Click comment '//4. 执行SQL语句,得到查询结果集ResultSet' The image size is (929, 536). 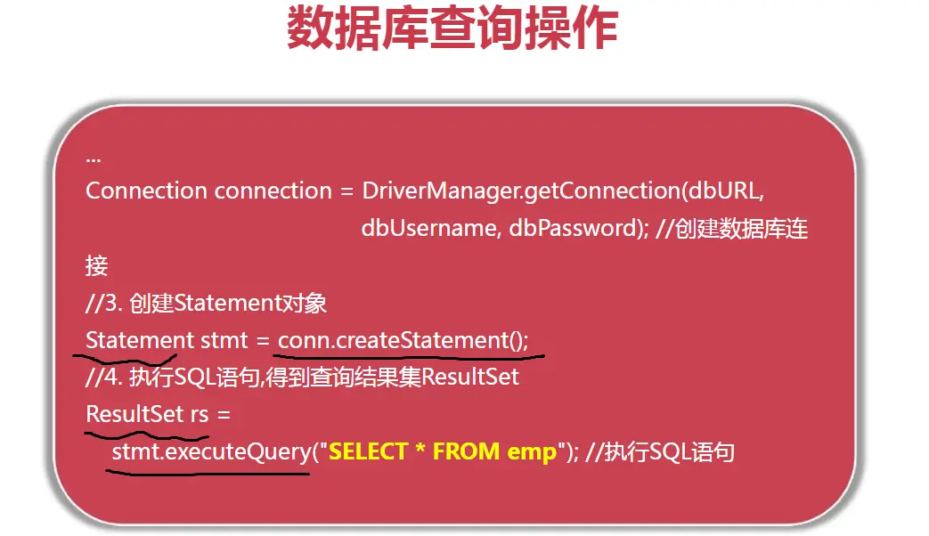pyautogui.click(x=302, y=377)
